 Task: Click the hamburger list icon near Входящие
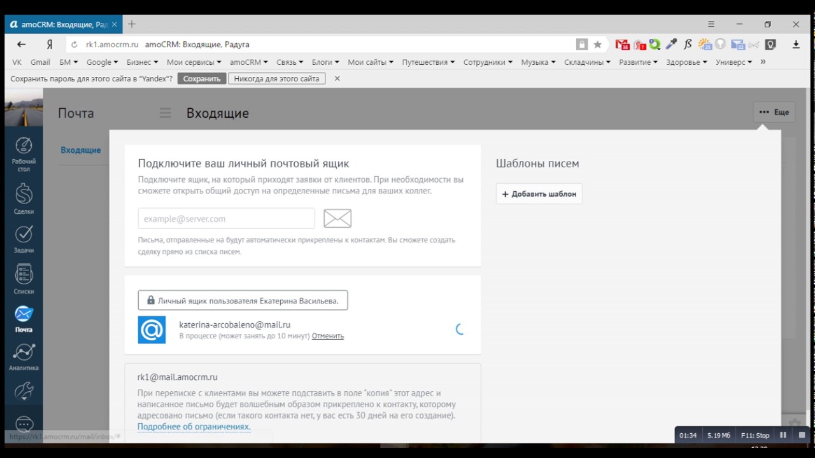pyautogui.click(x=166, y=113)
